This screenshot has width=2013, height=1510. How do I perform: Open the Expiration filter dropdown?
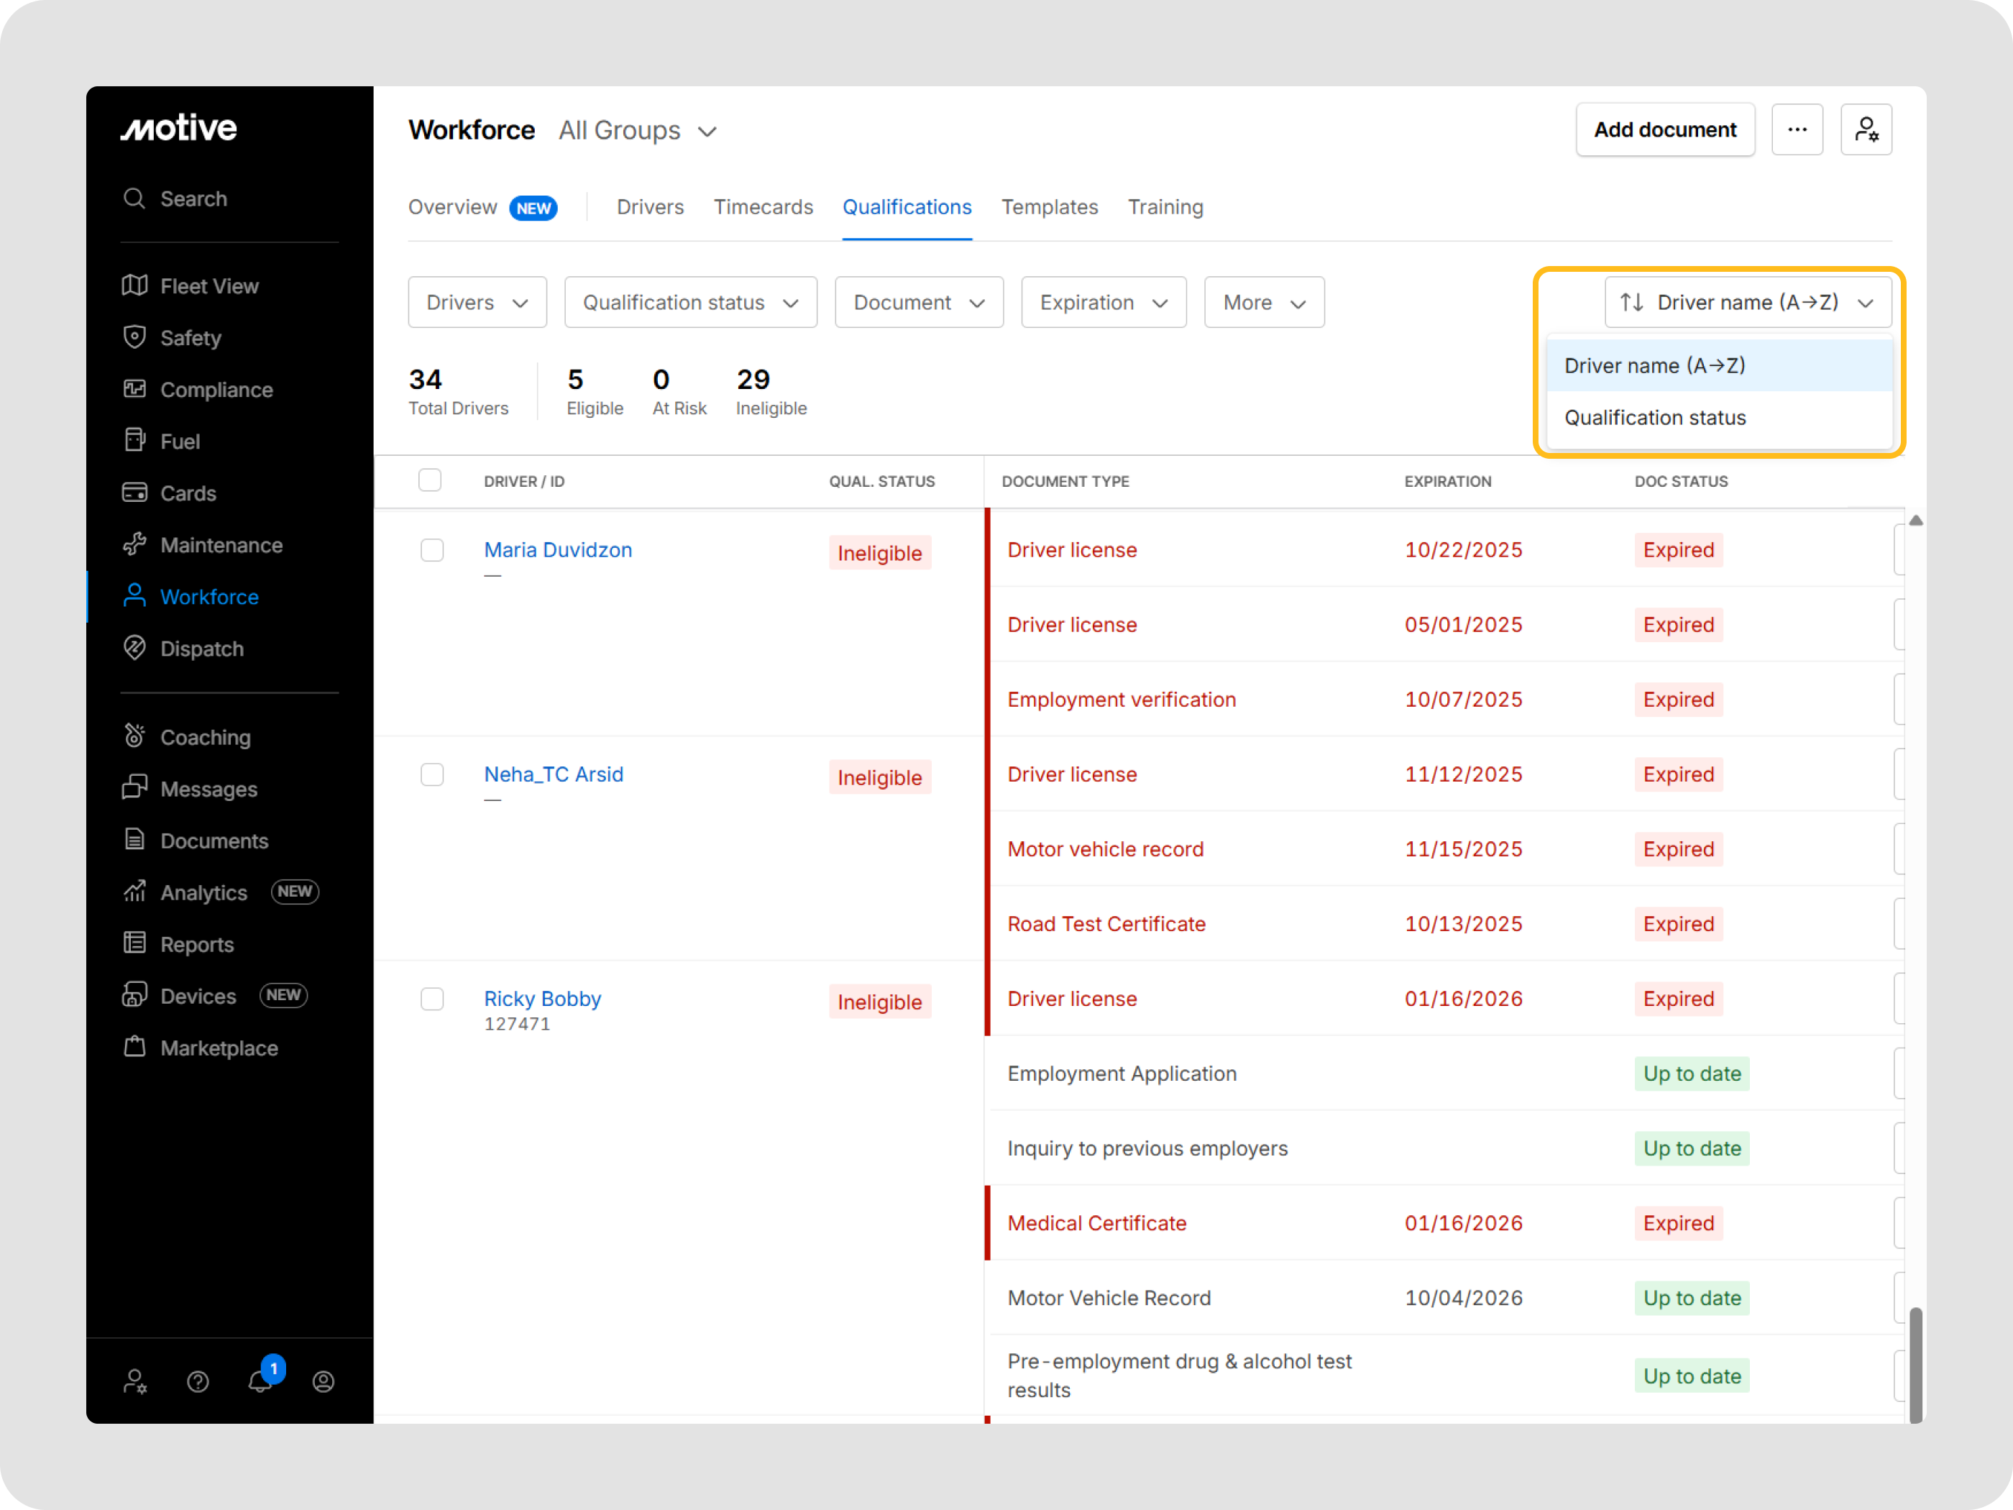1103,302
